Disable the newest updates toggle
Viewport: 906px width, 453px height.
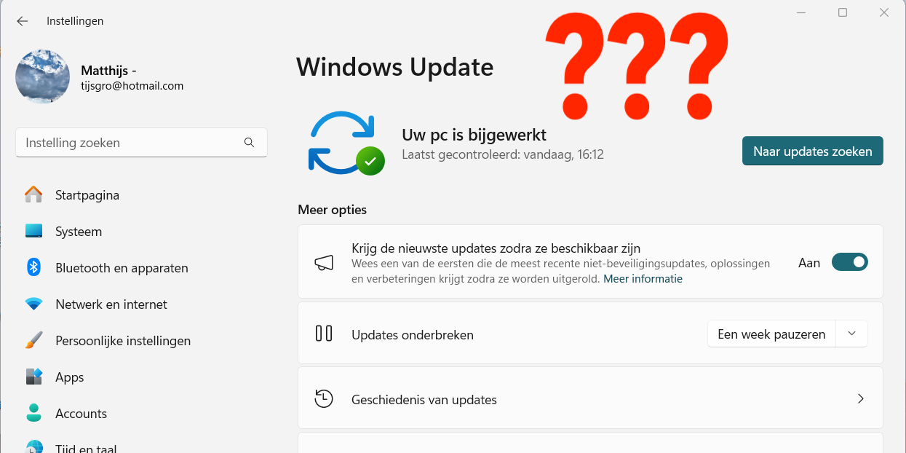tap(849, 262)
